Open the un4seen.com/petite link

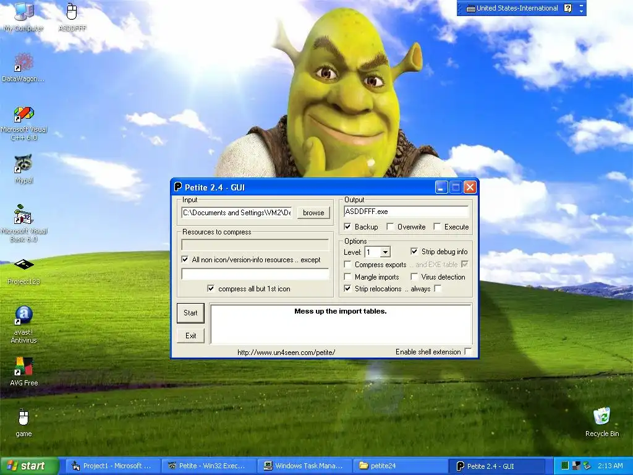tap(286, 352)
